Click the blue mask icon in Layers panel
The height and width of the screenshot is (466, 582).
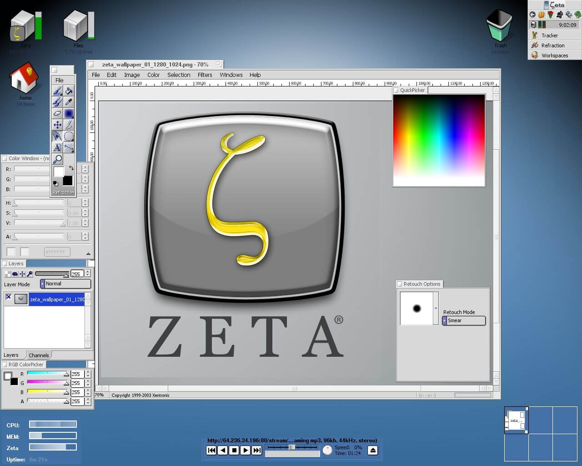pyautogui.click(x=15, y=274)
